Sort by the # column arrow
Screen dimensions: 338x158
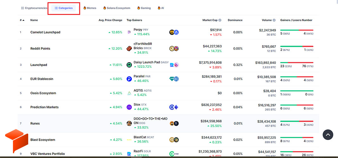coord(23,20)
